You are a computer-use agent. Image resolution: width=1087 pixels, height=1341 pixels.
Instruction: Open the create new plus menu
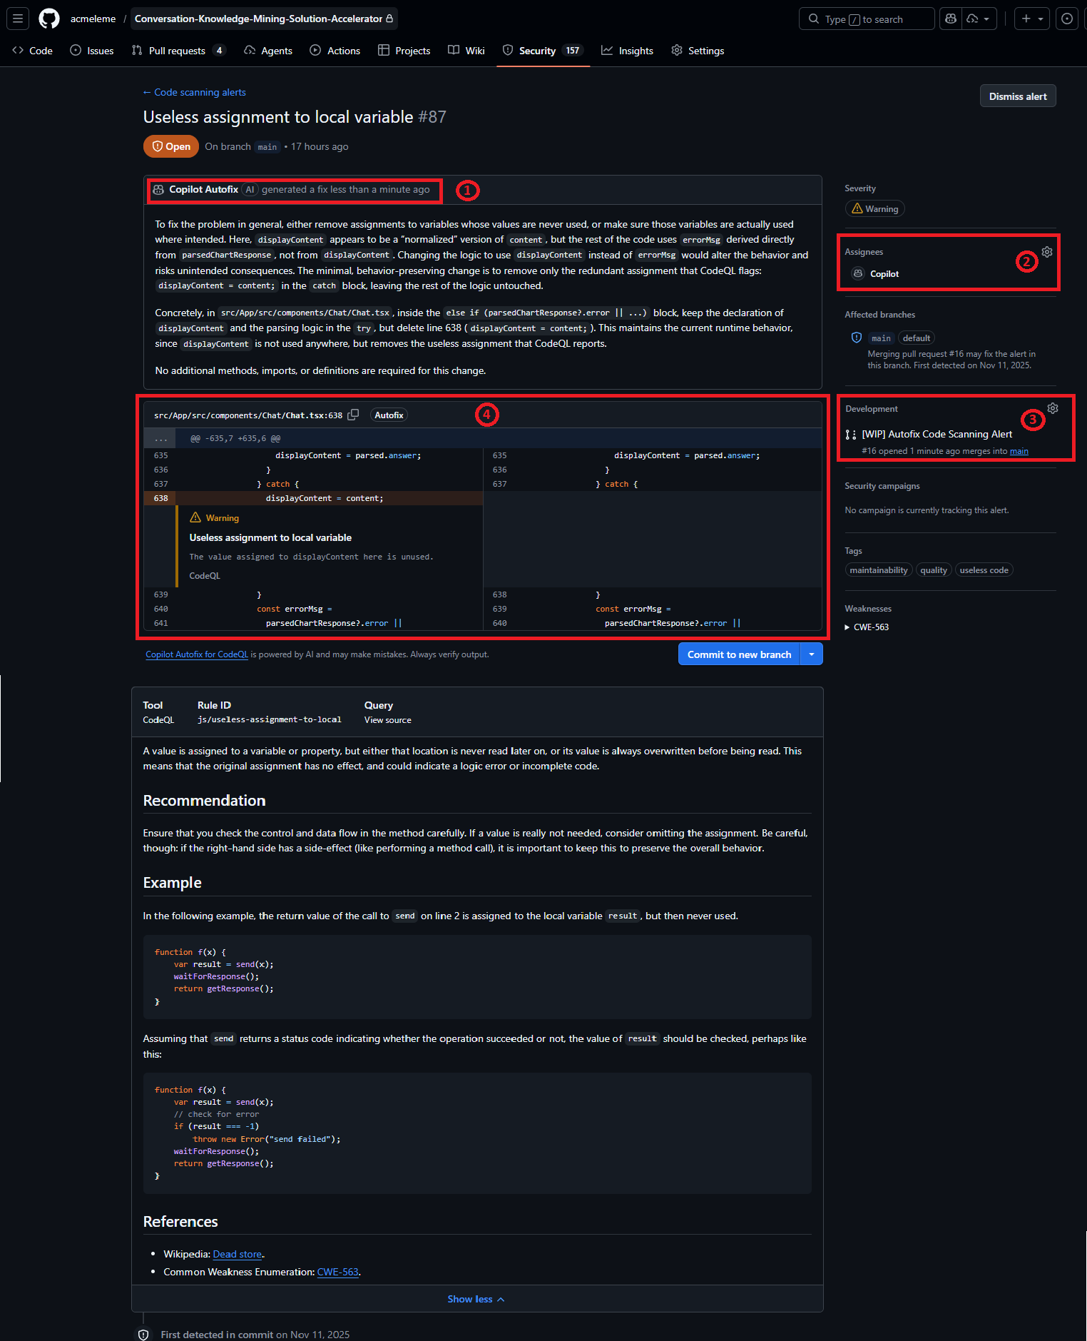1032,19
